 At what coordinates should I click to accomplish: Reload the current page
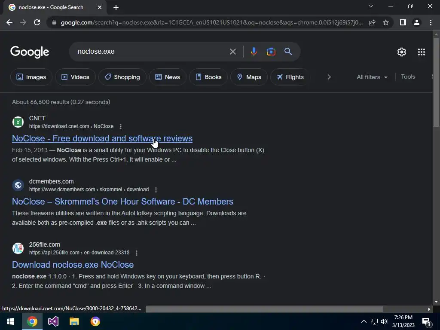point(37,22)
